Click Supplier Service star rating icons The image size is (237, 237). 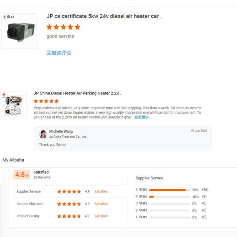(69, 192)
